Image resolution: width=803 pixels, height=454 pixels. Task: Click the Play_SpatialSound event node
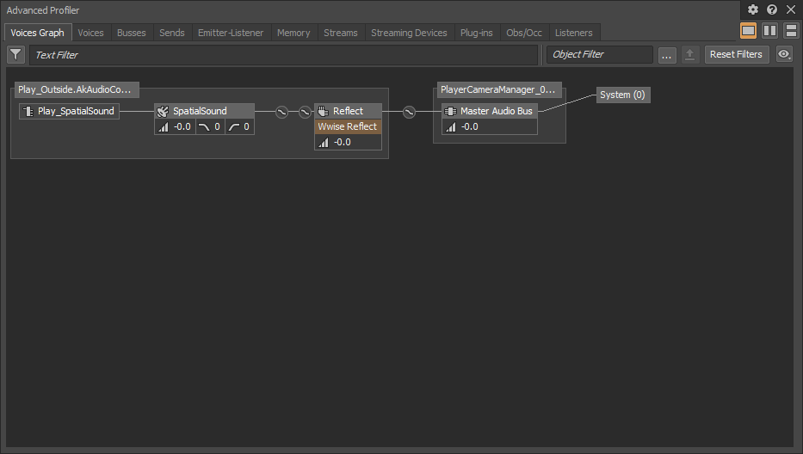tap(69, 111)
